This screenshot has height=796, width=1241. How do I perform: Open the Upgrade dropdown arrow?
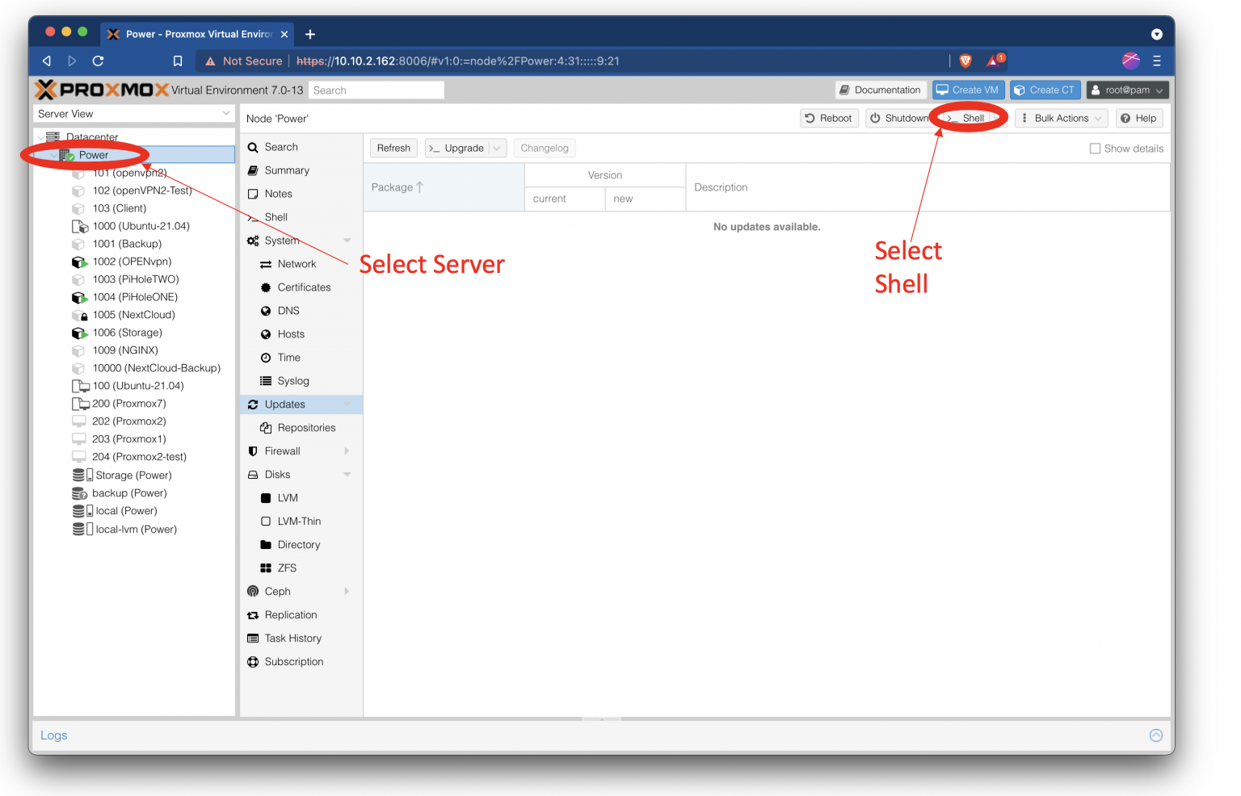(x=494, y=148)
